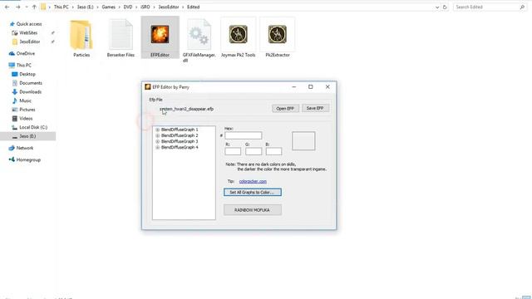Image resolution: width=532 pixels, height=299 pixels.
Task: Open WebSites pinned folder
Action: click(25, 33)
